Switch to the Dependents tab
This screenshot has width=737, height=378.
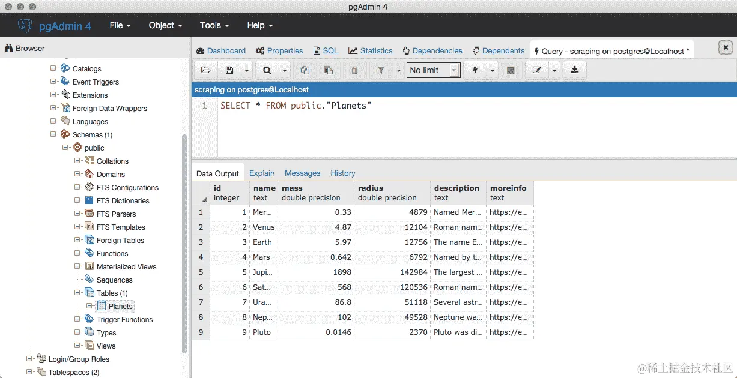point(499,51)
